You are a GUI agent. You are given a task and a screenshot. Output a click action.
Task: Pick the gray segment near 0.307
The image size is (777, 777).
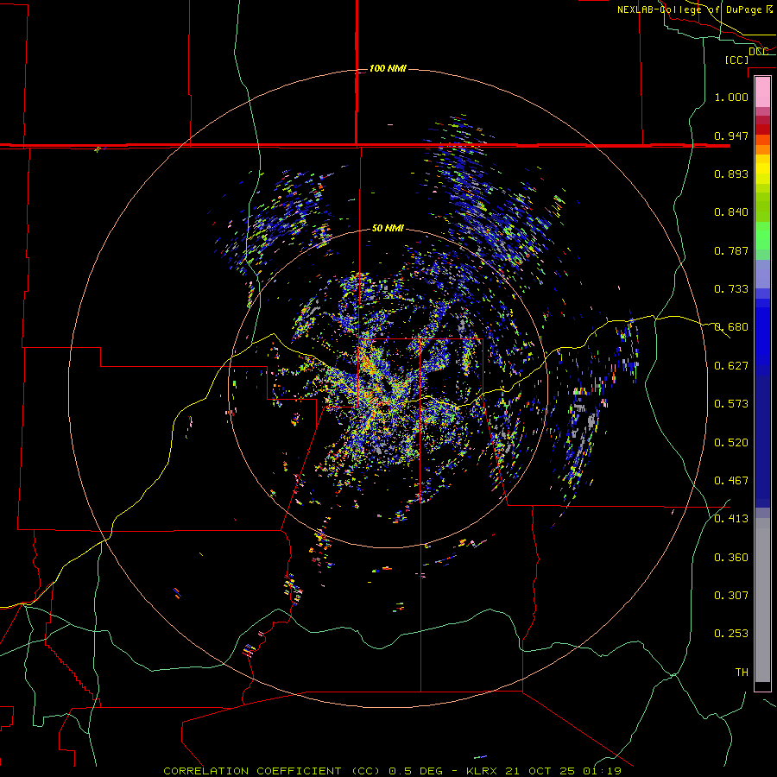coord(762,600)
